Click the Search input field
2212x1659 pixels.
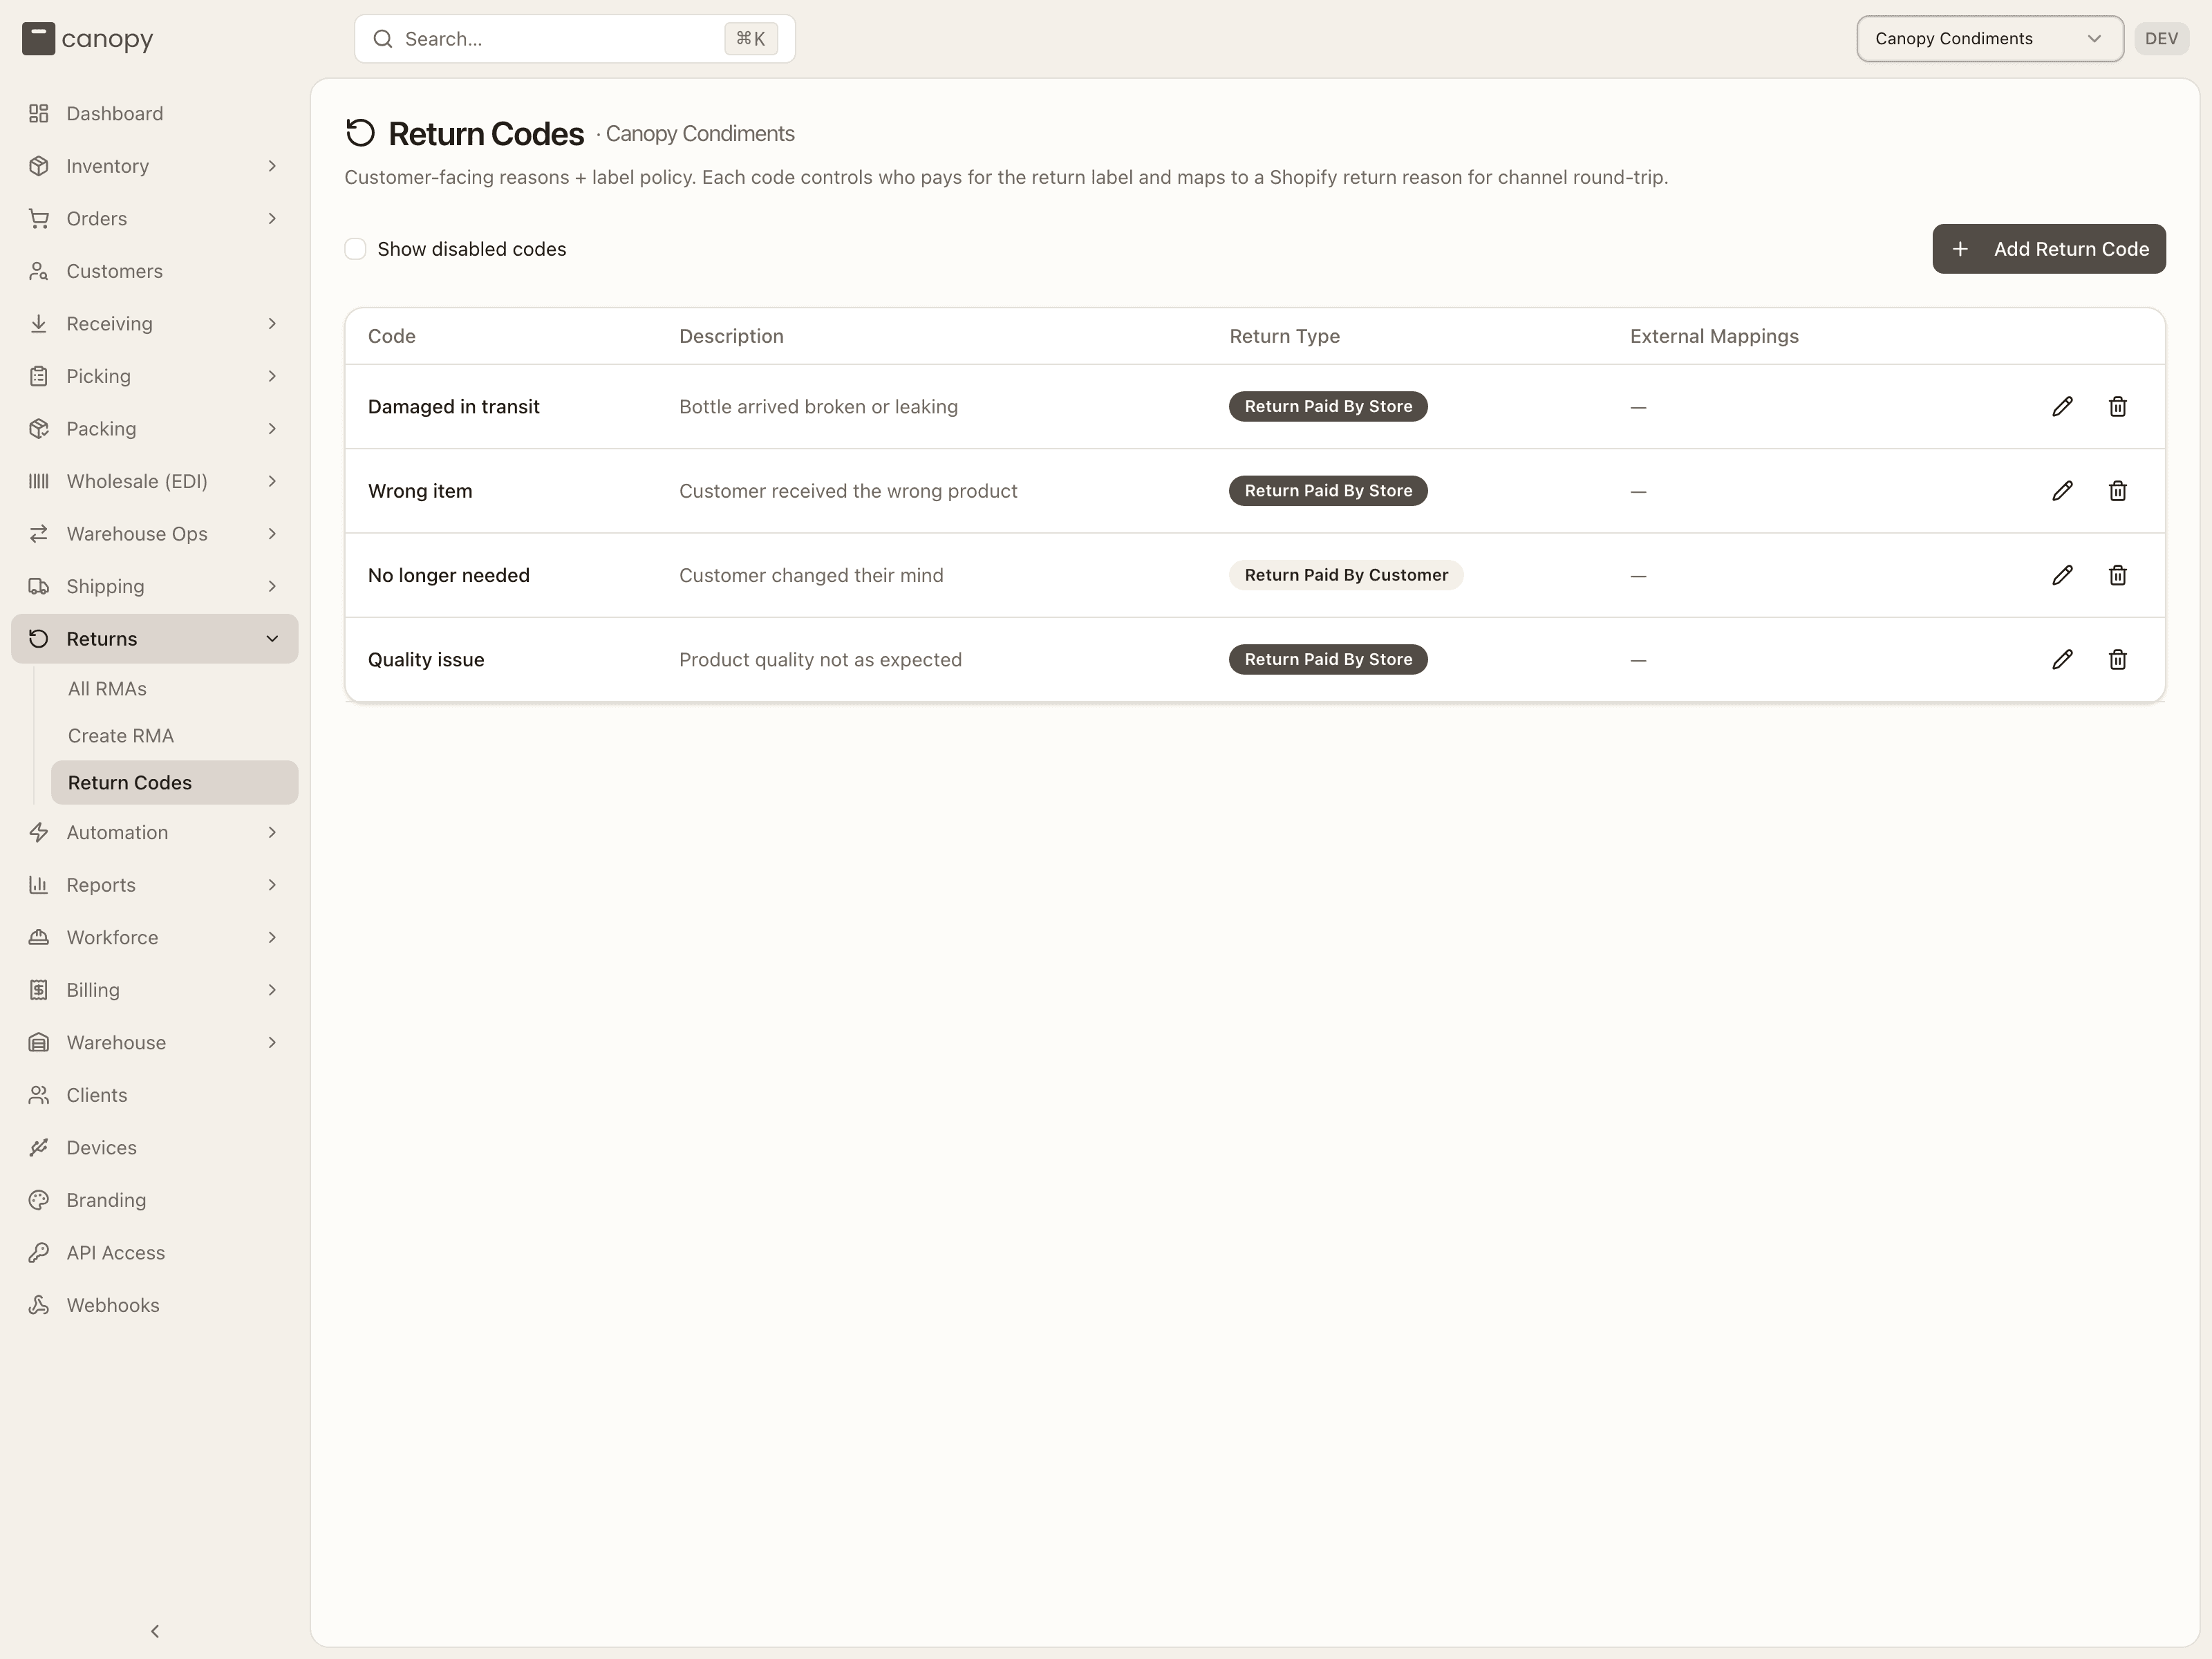click(575, 39)
